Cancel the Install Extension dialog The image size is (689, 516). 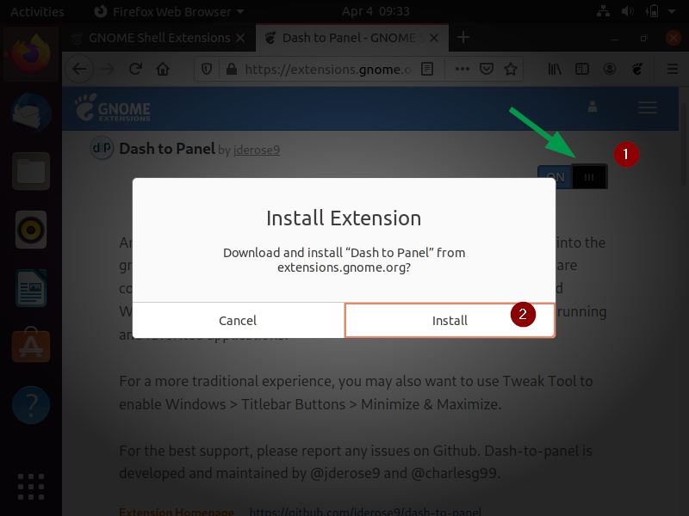tap(238, 320)
